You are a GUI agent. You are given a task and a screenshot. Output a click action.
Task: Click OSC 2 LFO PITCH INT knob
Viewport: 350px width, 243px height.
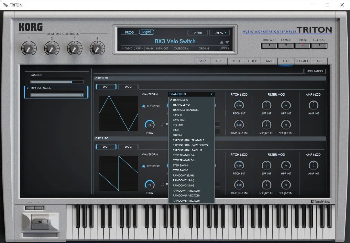click(x=239, y=165)
